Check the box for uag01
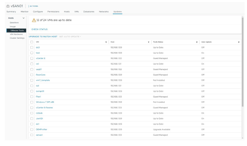Viewport: 247px width, 146px height. coord(32,69)
